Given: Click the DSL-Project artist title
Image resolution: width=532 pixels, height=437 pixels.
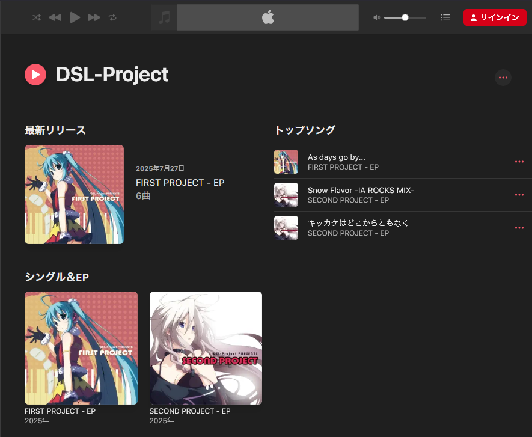Looking at the screenshot, I should 112,75.
